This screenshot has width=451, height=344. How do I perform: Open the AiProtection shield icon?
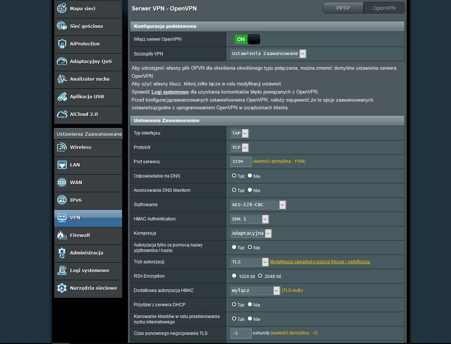[62, 44]
